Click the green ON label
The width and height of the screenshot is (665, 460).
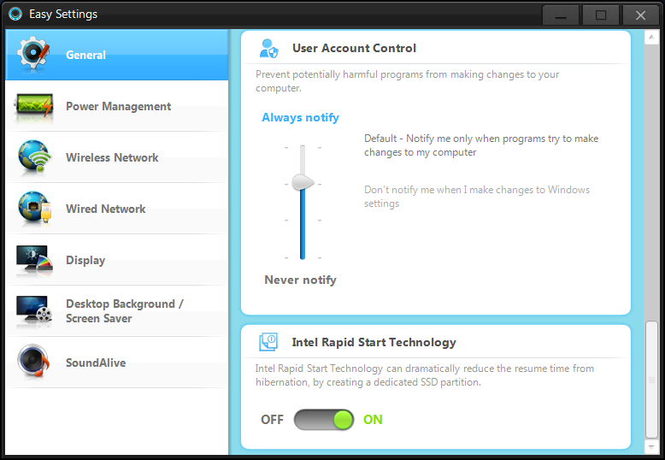(x=373, y=420)
